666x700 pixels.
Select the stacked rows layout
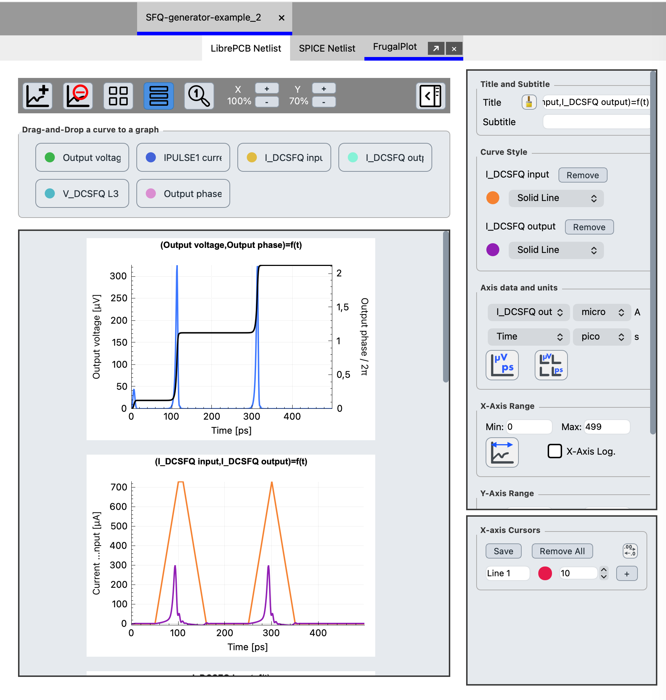159,96
